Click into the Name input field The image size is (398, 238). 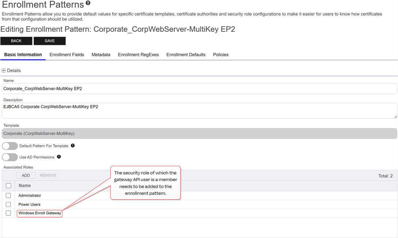tap(199, 89)
